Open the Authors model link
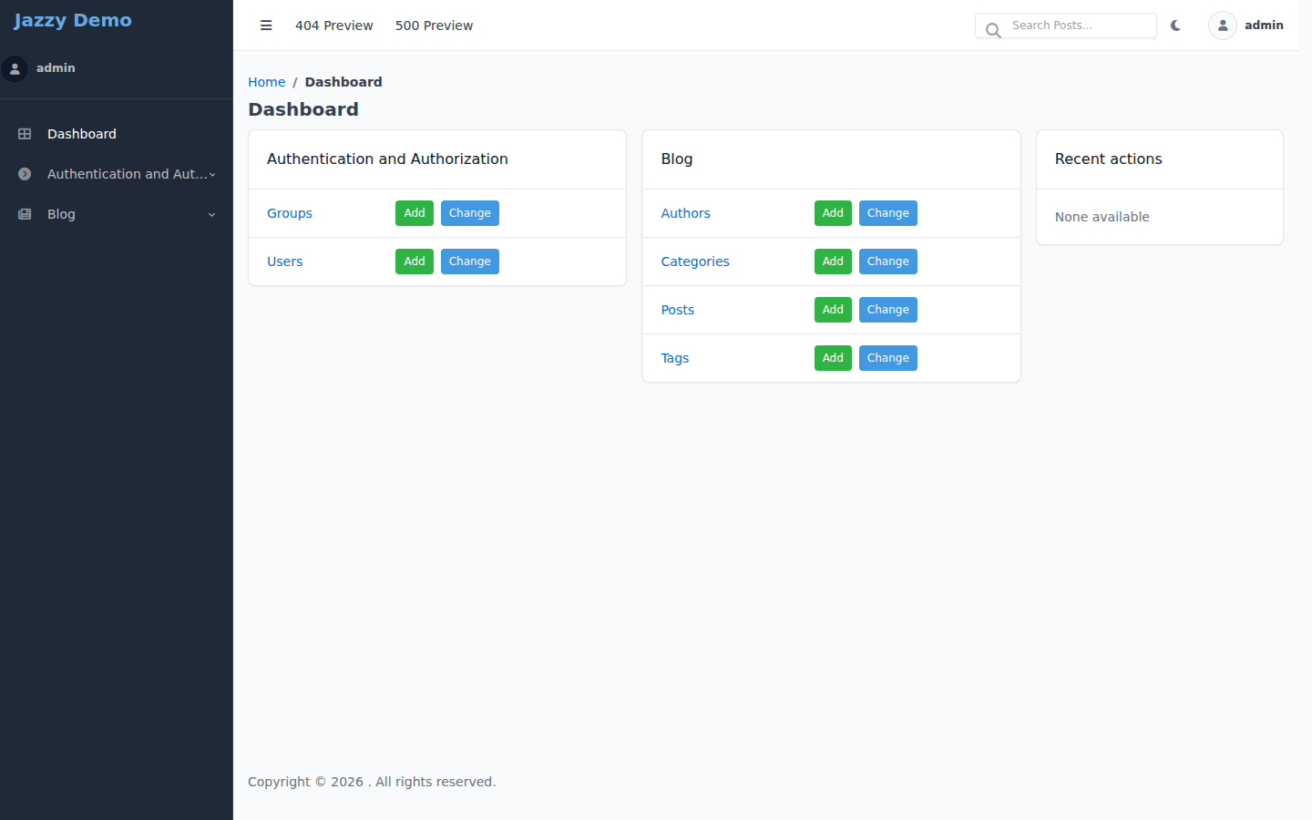This screenshot has width=1312, height=820. (686, 213)
